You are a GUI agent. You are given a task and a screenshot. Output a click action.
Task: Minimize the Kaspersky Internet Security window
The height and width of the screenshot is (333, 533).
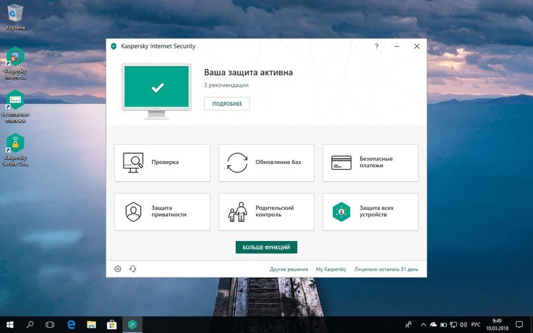click(397, 46)
